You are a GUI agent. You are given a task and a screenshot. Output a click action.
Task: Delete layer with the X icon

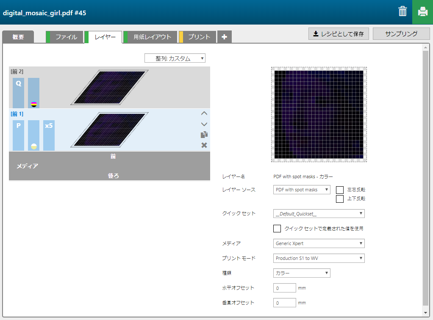click(204, 145)
